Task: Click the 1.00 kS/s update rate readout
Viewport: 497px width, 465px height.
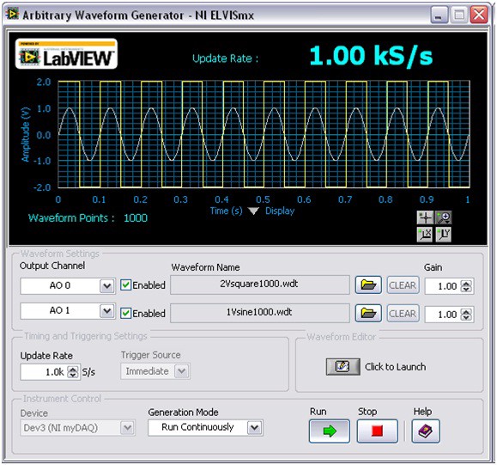Action: 371,56
